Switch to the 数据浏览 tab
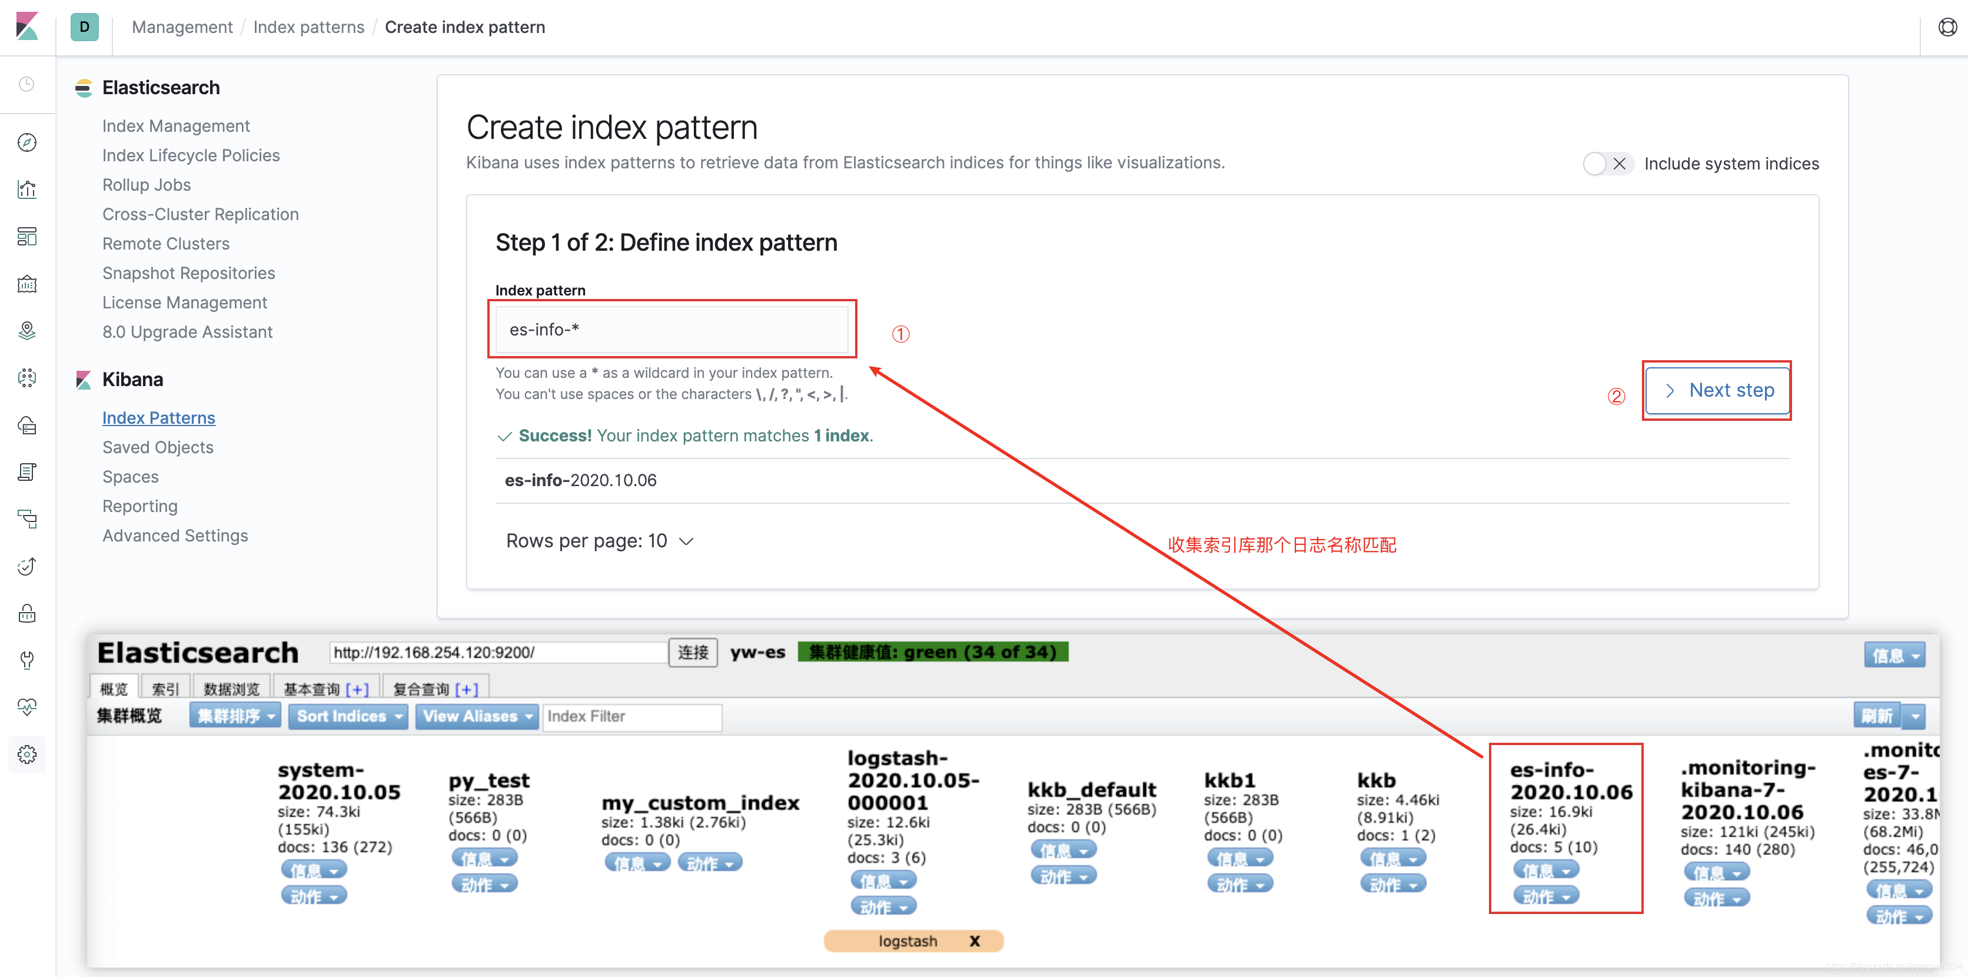Viewport: 1968px width, 977px height. (231, 688)
